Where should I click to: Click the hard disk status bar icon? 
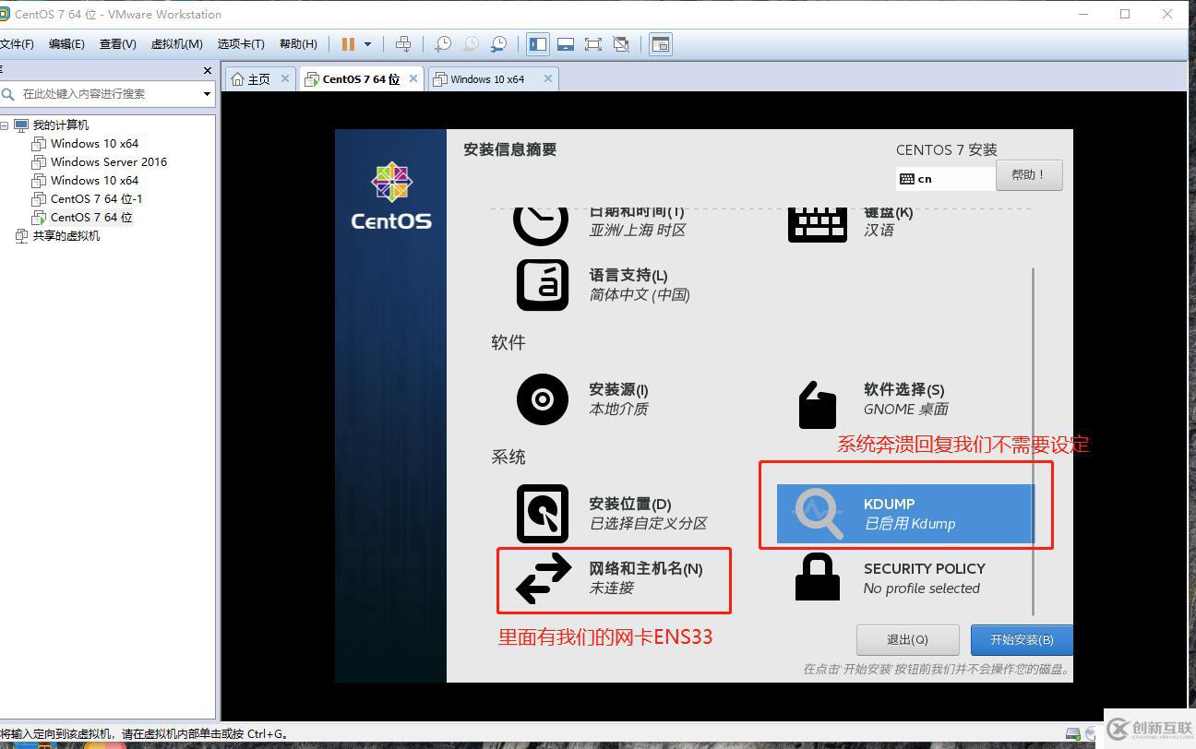tap(1072, 734)
